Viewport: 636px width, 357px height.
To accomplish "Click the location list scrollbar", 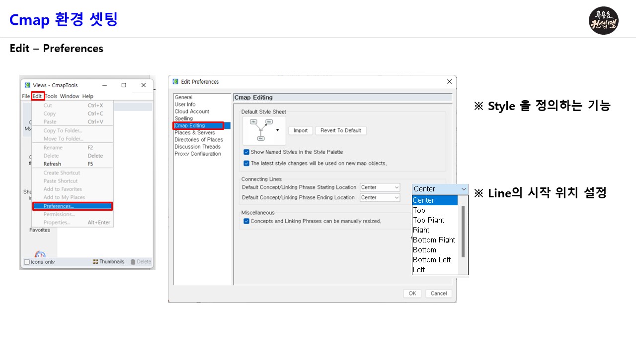I will pyautogui.click(x=463, y=232).
